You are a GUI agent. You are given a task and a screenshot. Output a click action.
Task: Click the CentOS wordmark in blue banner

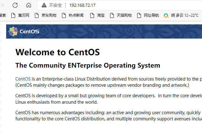[30, 31]
